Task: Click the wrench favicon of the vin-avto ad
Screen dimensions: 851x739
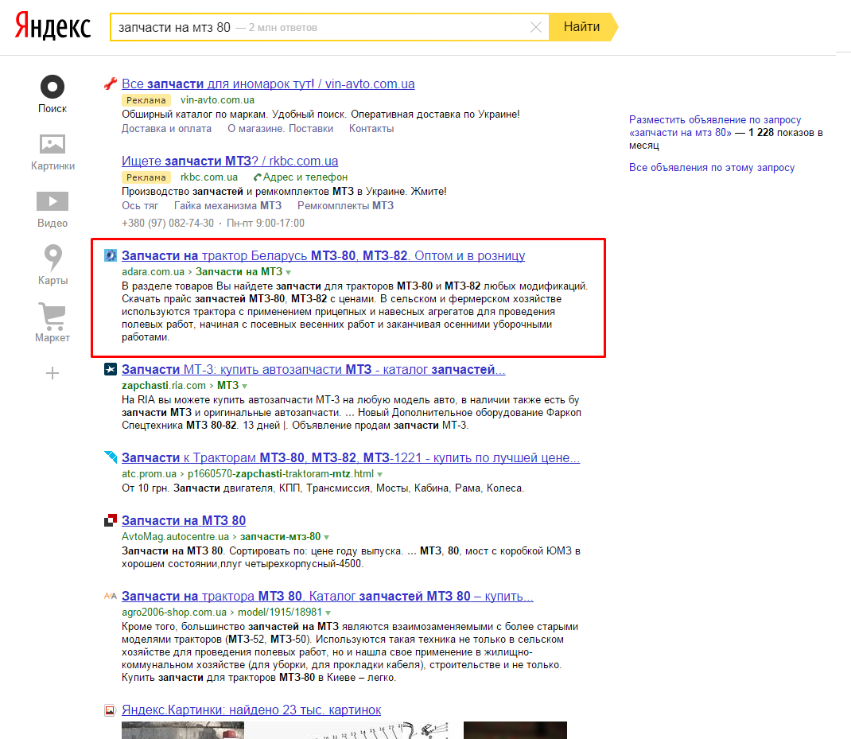Action: point(111,84)
